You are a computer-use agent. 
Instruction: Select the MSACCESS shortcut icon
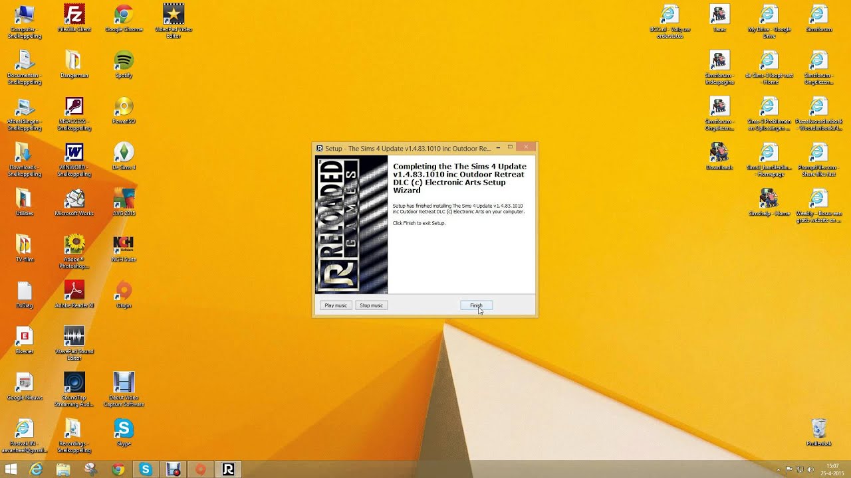(74, 114)
